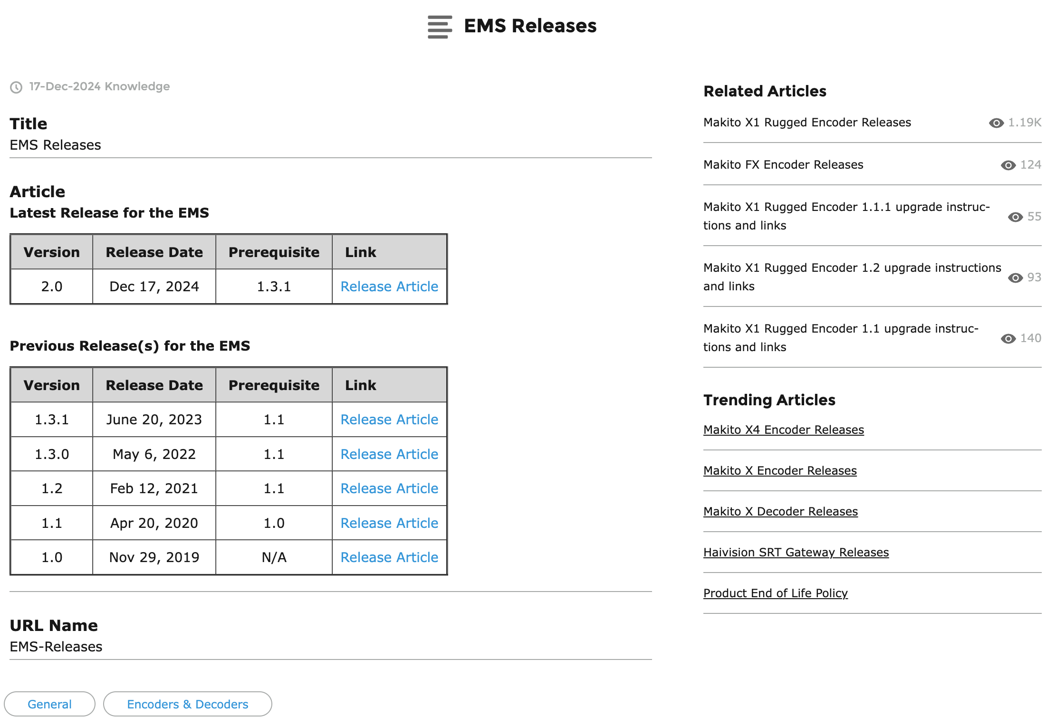Viewport: 1056px width, 726px height.
Task: Click the 'Related Articles' heading
Action: (x=765, y=91)
